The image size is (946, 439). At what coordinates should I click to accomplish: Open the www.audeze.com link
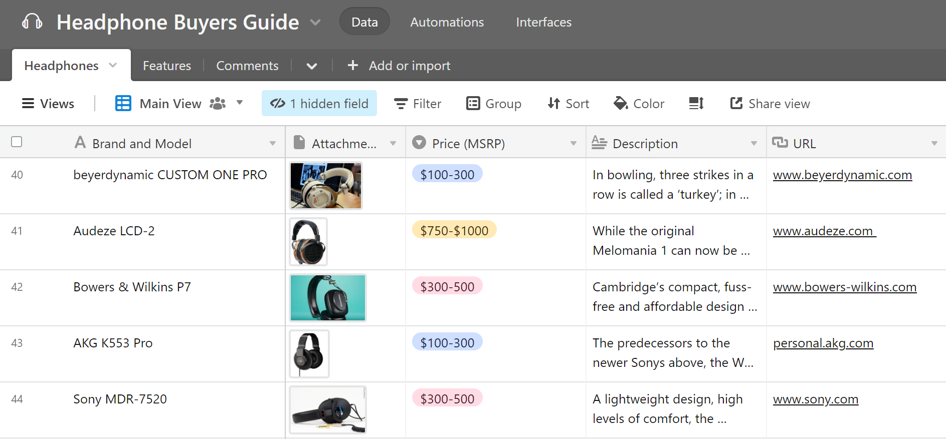pyautogui.click(x=825, y=231)
